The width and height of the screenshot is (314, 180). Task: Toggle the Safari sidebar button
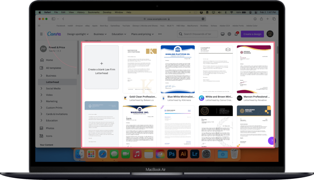coord(53,19)
